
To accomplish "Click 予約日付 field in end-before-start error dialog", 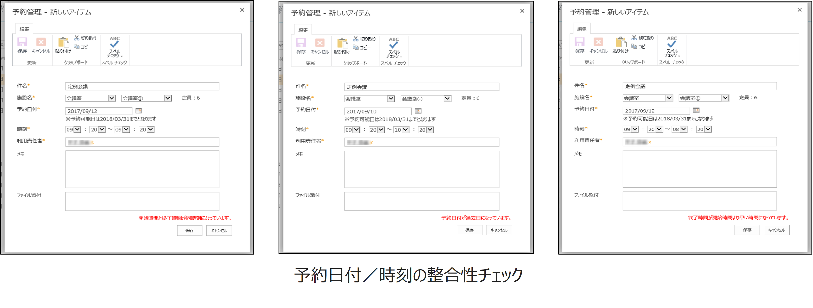I will pyautogui.click(x=656, y=110).
